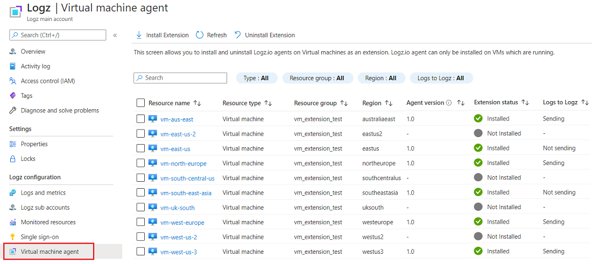The image size is (592, 264).
Task: Click the virtual machine Search filter field
Action: coord(180,78)
